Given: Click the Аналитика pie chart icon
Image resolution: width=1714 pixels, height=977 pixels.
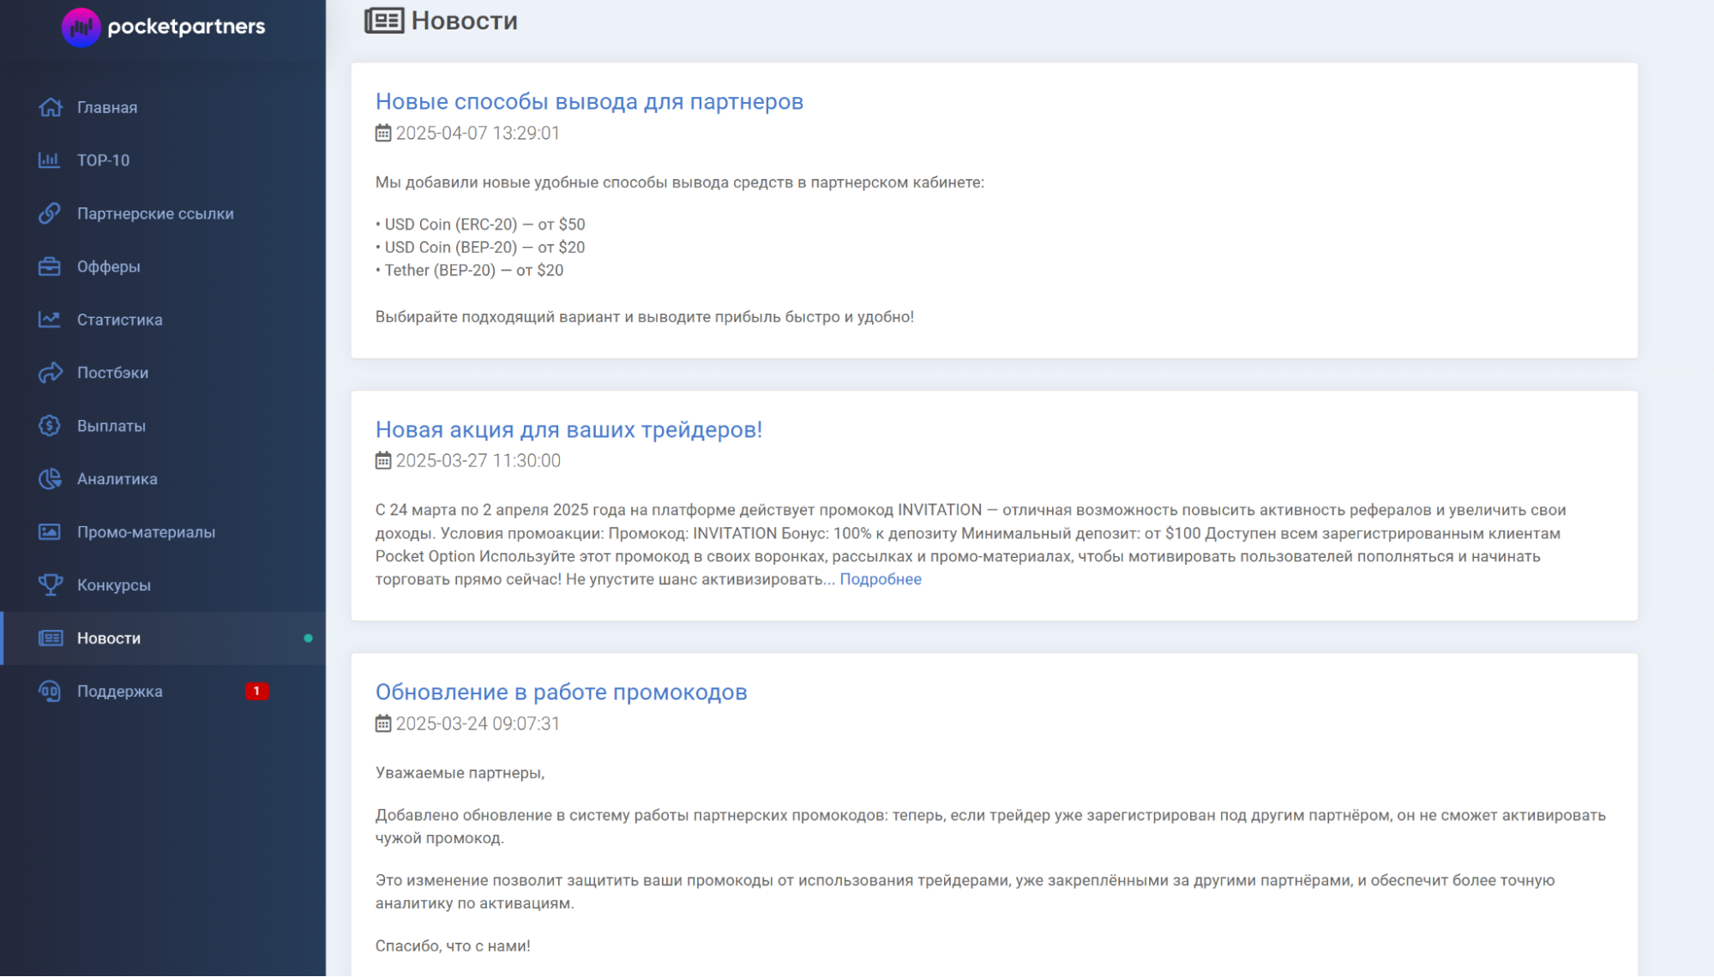Looking at the screenshot, I should [50, 479].
